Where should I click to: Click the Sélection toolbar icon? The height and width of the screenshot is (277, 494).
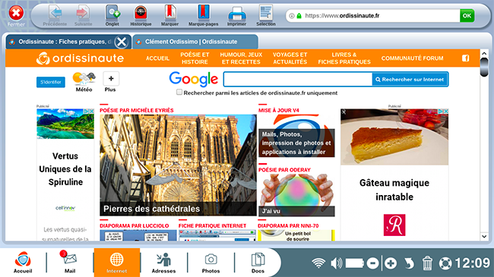(x=266, y=16)
